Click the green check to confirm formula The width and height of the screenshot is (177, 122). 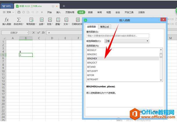(39, 33)
